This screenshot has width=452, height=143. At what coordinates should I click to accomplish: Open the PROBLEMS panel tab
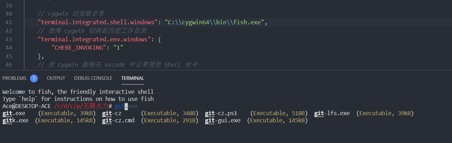14,78
